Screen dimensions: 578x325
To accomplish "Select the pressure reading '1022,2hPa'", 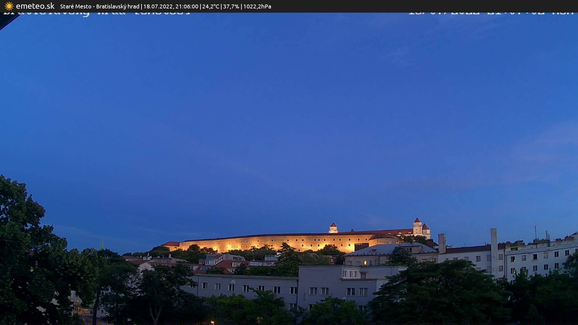I will 257,6.
